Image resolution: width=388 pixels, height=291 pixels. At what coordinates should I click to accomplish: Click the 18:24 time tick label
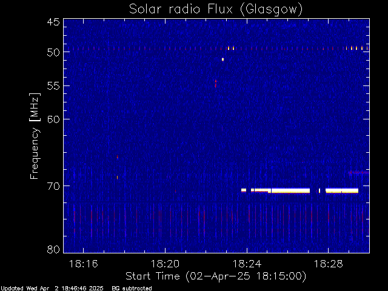point(247,264)
